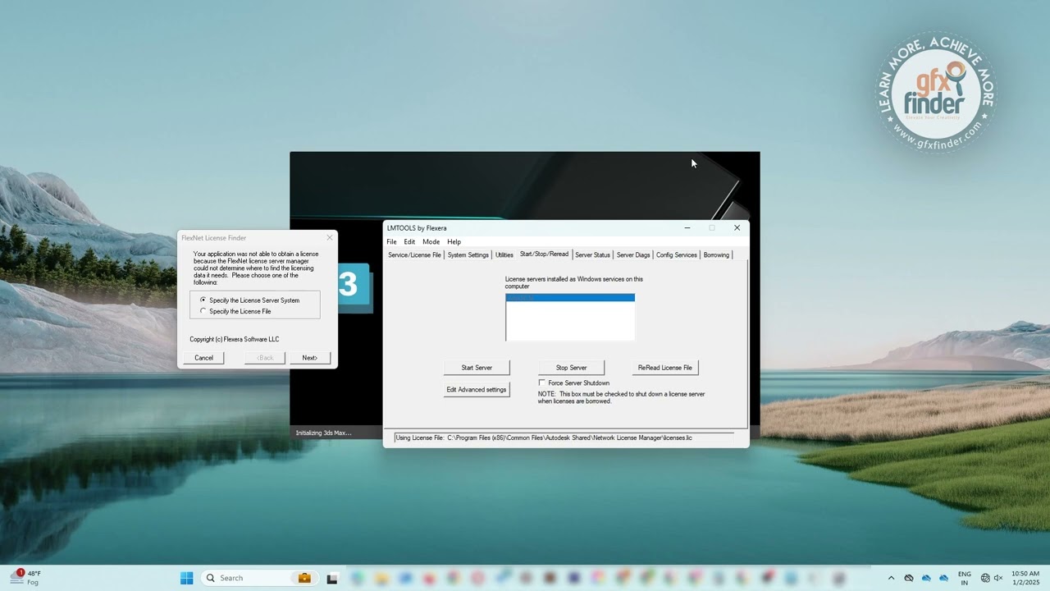
Task: Click the ReRead License File button
Action: coord(665,368)
